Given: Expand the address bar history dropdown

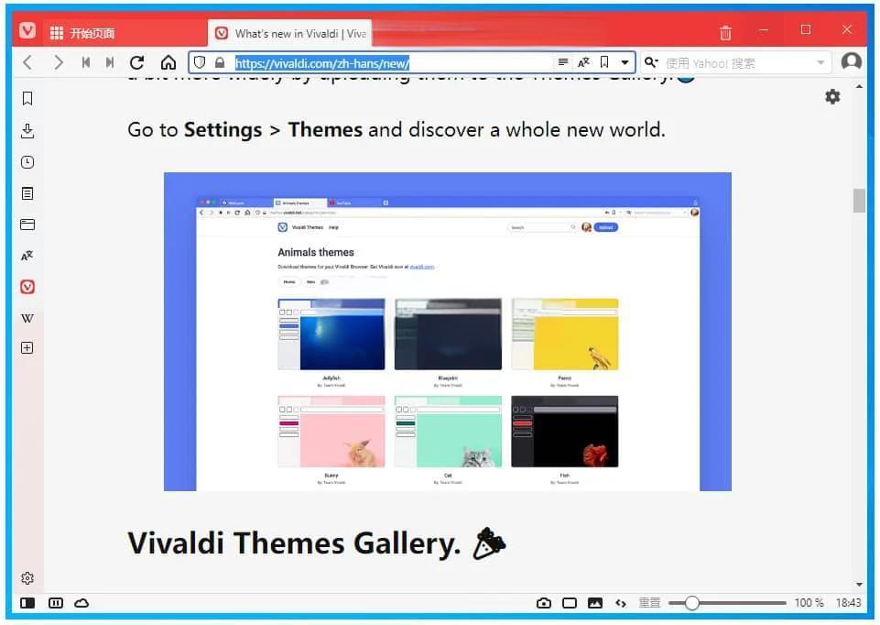Looking at the screenshot, I should (625, 63).
